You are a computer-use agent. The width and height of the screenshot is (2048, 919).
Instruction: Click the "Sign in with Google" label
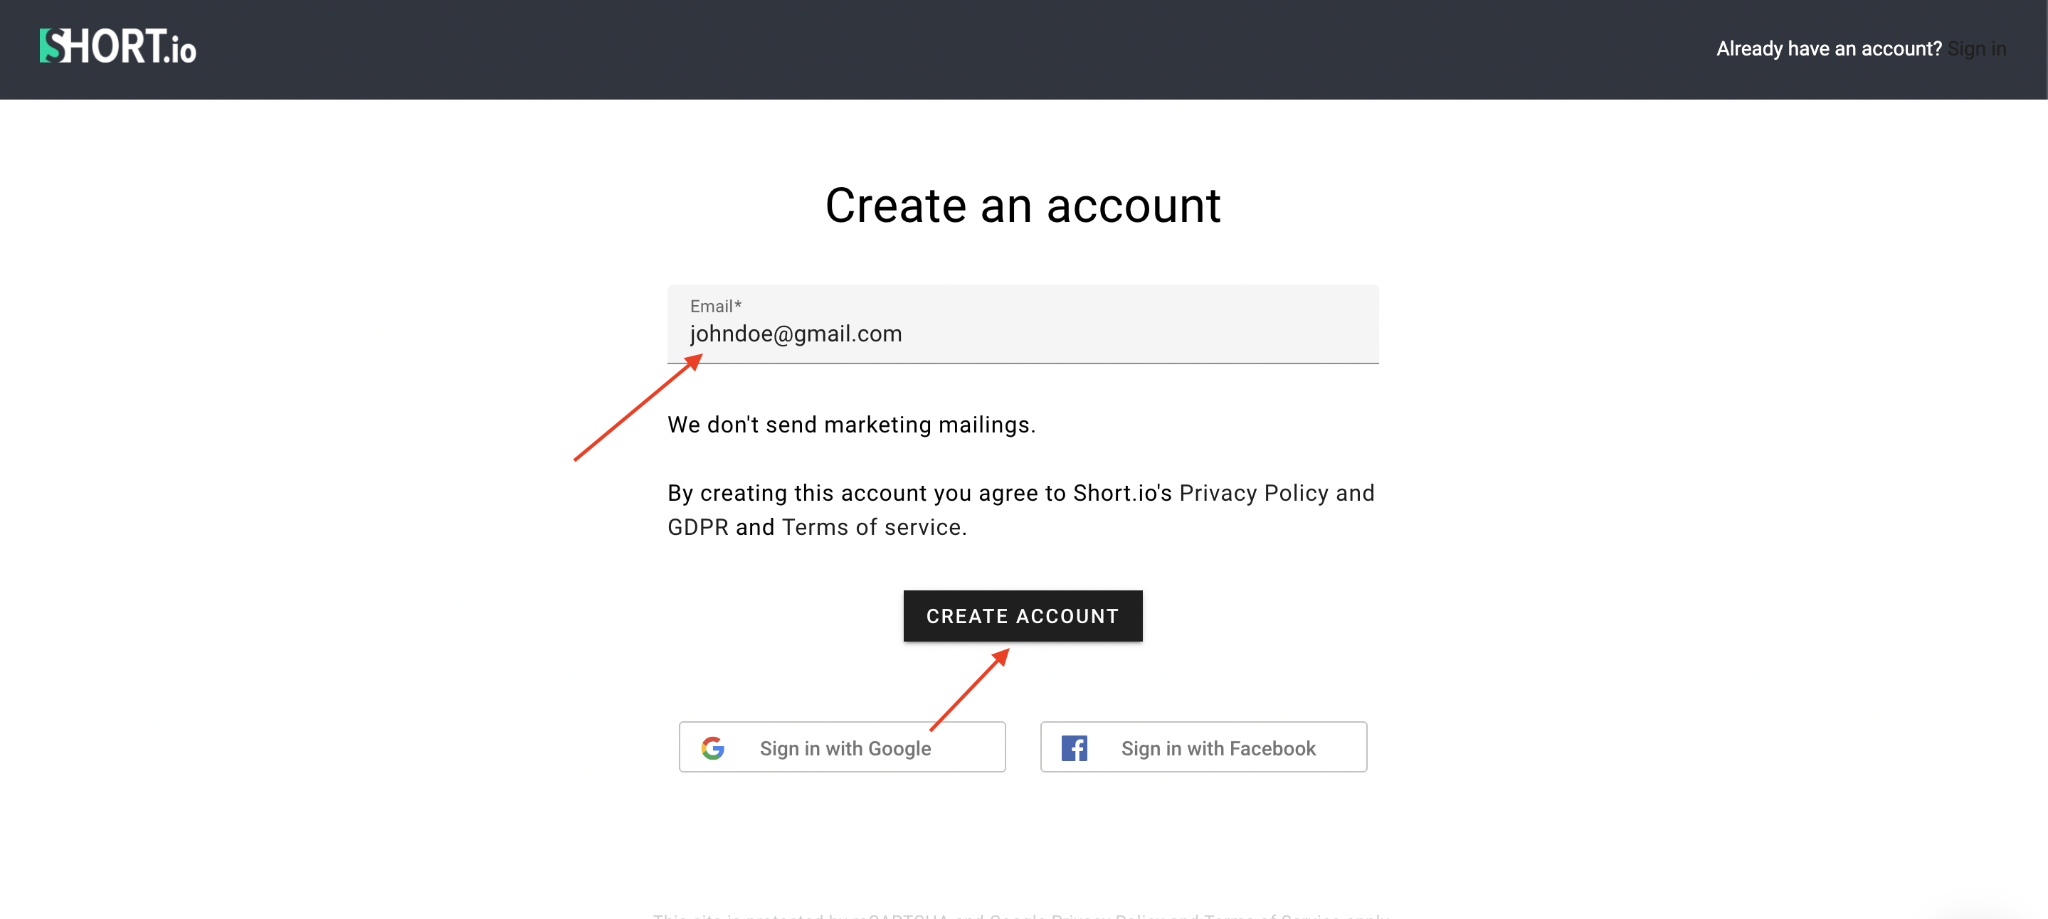[845, 749]
